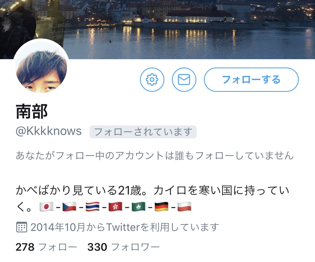315x262 pixels.
Task: Open the 330 フォロワー followers list
Action: [124, 247]
